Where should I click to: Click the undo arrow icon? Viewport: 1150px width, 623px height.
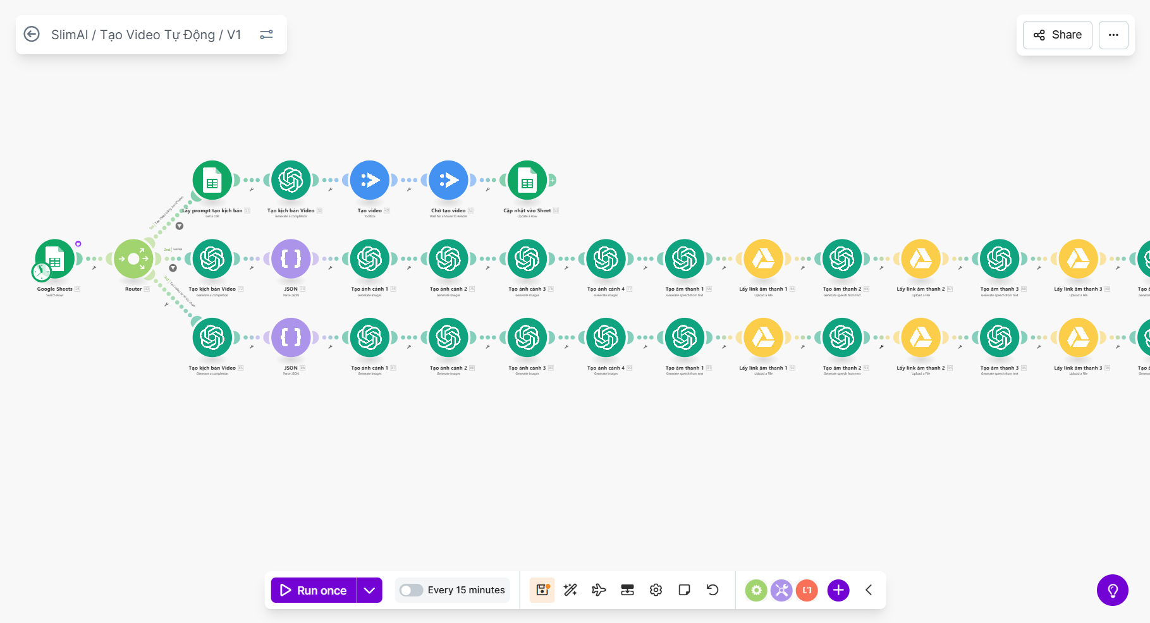pos(713,590)
